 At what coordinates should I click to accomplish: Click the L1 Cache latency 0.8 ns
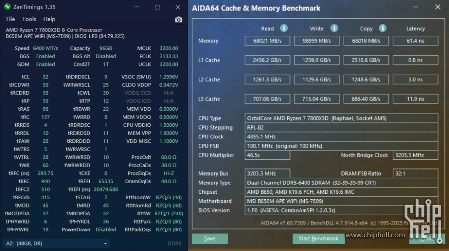point(415,60)
